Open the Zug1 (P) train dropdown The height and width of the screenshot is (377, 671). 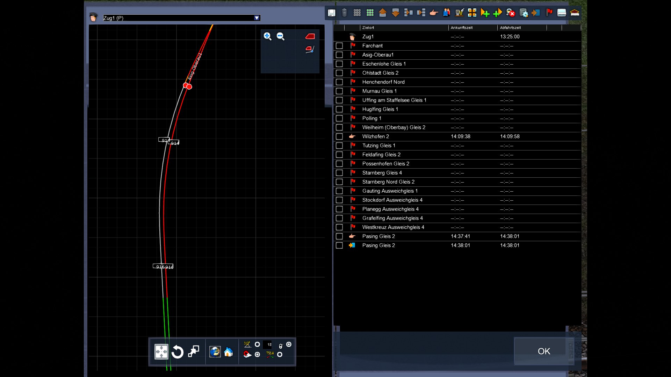pos(257,18)
